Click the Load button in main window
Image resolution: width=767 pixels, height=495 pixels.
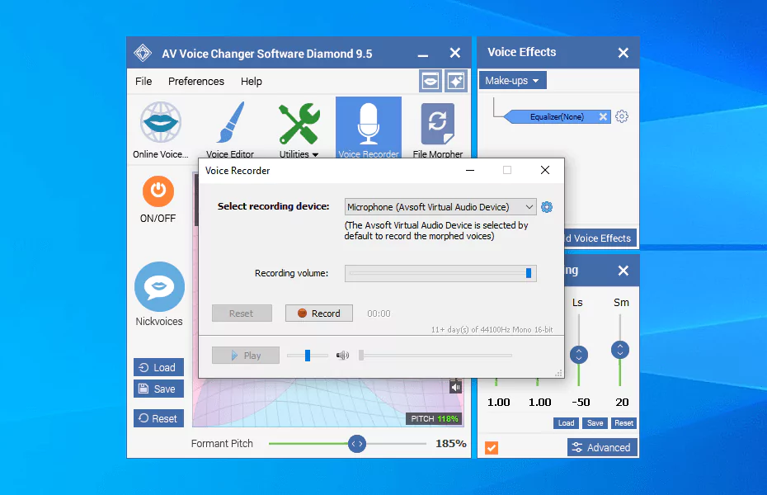158,367
